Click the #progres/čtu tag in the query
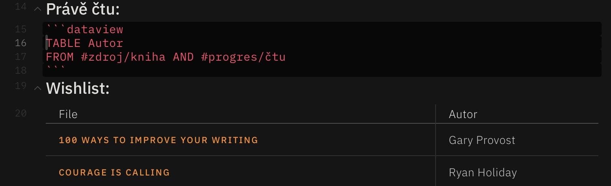The height and width of the screenshot is (186, 611). pyautogui.click(x=243, y=57)
